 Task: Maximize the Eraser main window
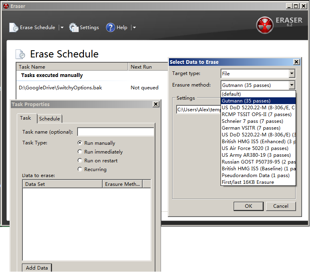click(296, 6)
